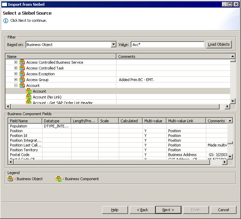This screenshot has width=241, height=219.
Task: Click the info icon beside Click Next
Action: pos(6,21)
